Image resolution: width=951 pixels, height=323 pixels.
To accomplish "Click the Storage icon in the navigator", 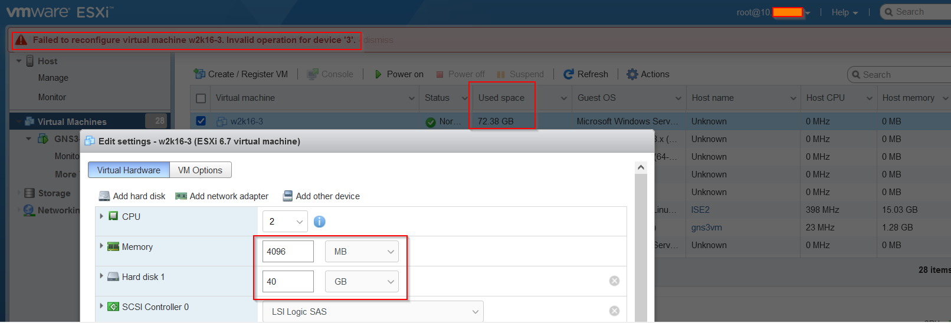I will [x=29, y=193].
